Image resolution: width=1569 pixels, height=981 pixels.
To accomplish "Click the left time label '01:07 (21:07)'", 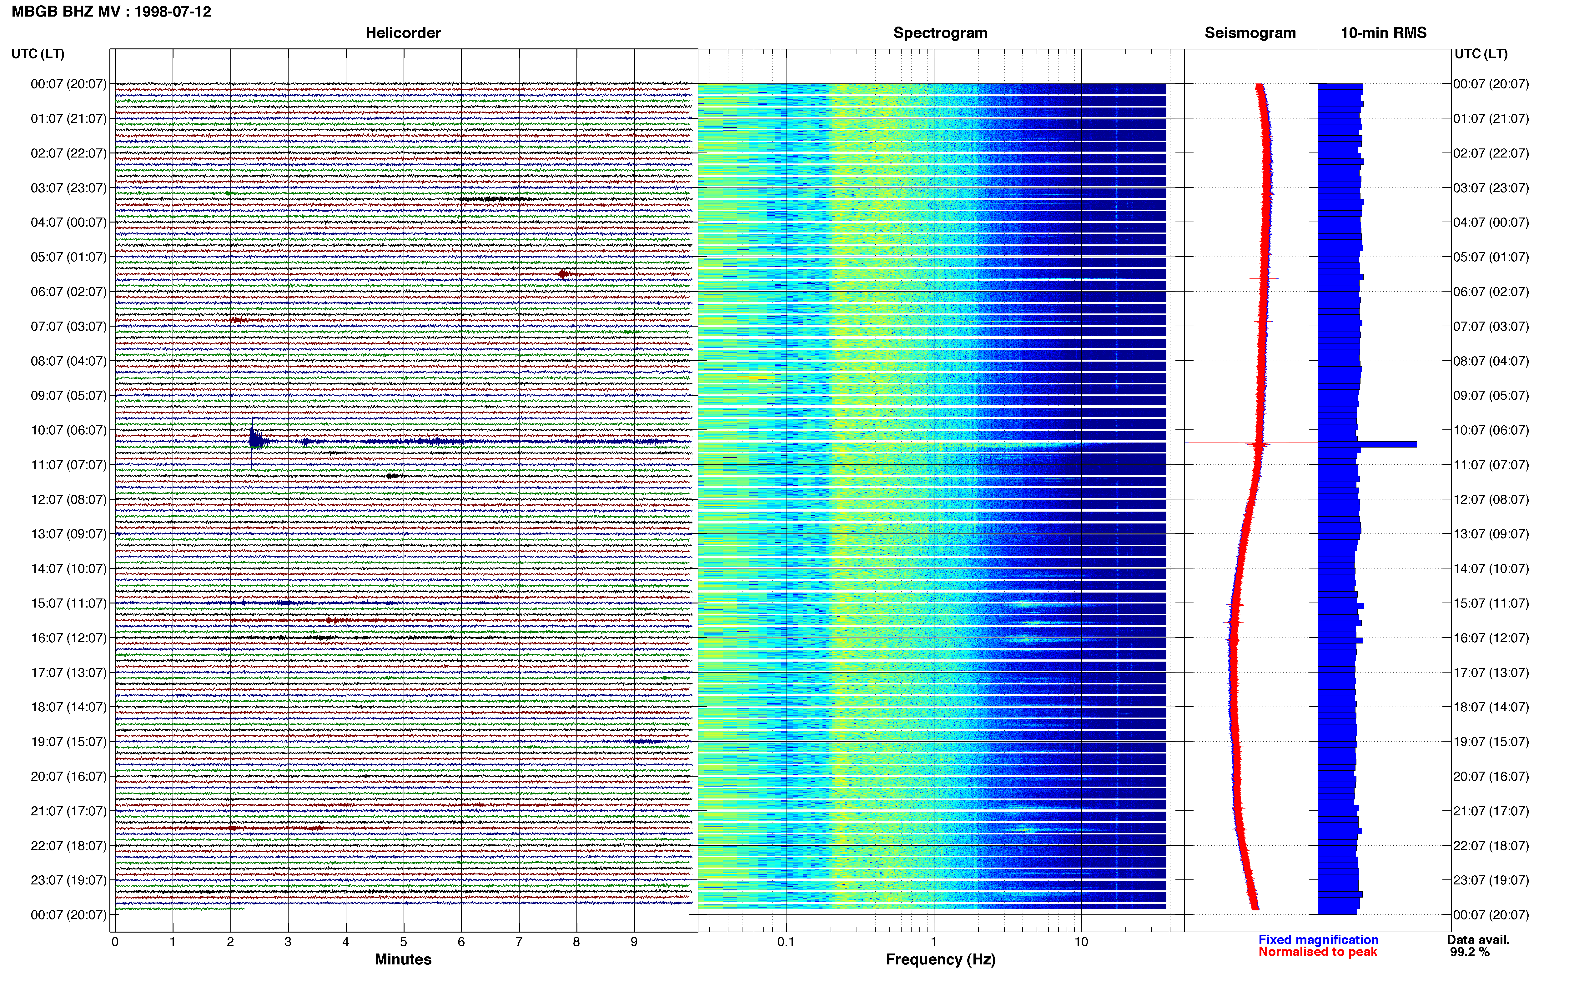I will [x=69, y=119].
